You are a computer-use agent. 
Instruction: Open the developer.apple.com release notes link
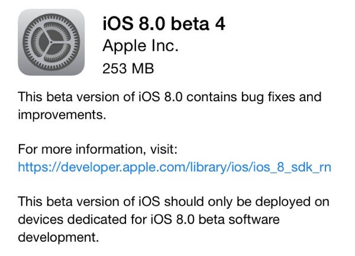[x=175, y=167]
